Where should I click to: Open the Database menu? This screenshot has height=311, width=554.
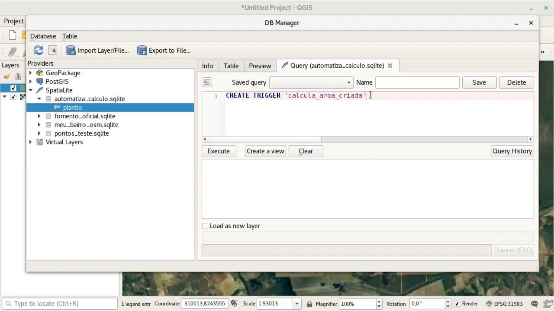coord(43,36)
